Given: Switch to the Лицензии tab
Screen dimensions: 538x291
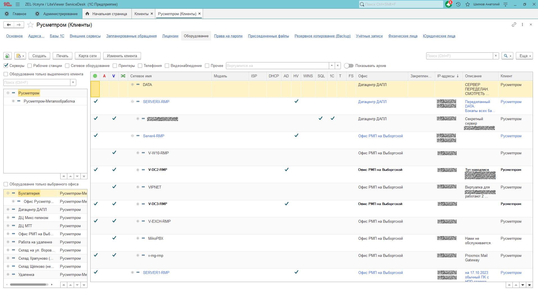Looking at the screenshot, I should click(170, 36).
